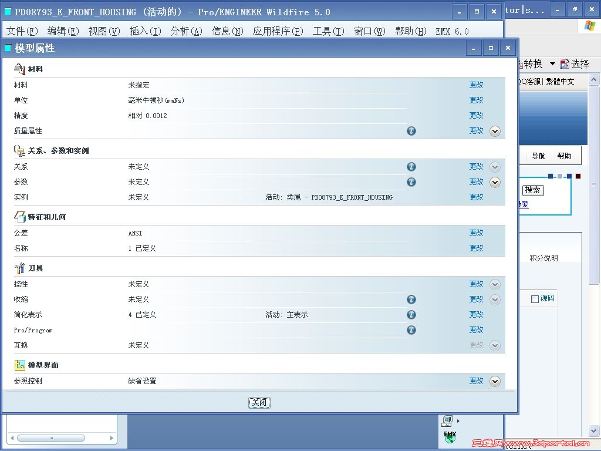
Task: Open the 应用程序(P) menu
Action: coord(278,31)
